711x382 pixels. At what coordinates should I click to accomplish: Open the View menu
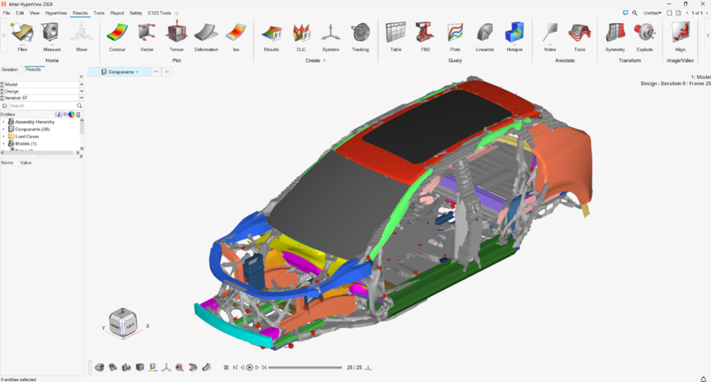click(35, 13)
